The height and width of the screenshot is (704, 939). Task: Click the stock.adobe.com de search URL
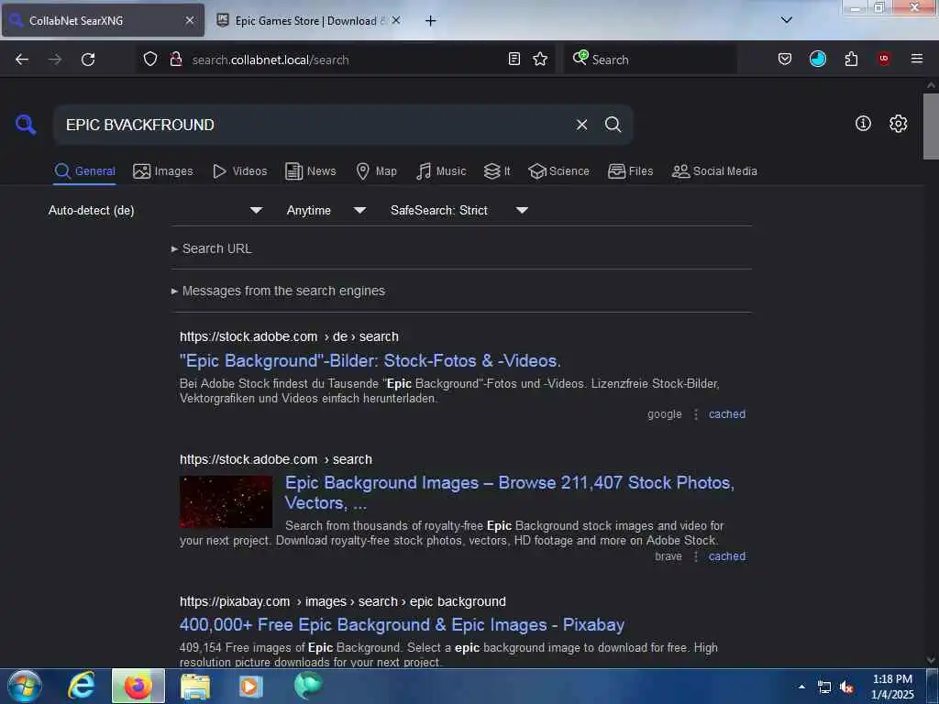click(x=289, y=336)
